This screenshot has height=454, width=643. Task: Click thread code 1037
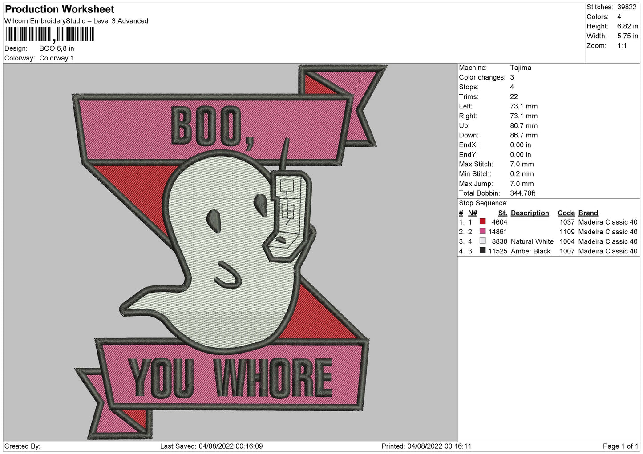coord(567,222)
